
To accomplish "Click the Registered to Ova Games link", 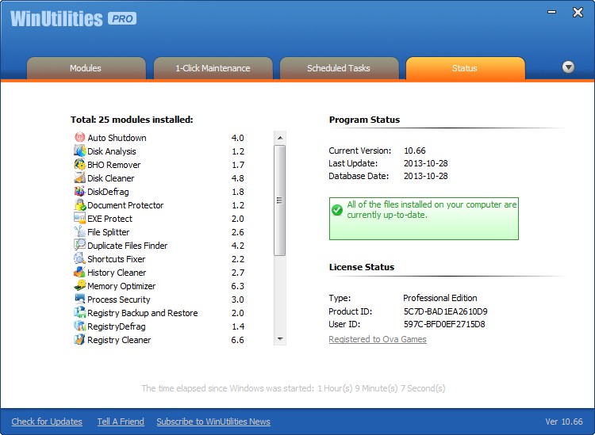I will pos(378,339).
